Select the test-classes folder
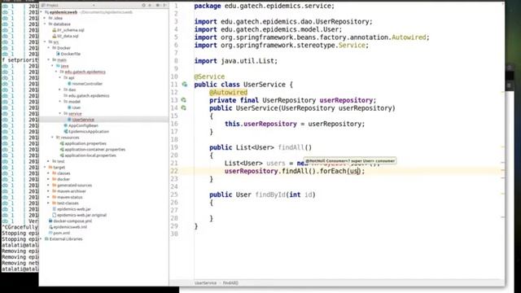The width and height of the screenshot is (521, 293). [68, 203]
